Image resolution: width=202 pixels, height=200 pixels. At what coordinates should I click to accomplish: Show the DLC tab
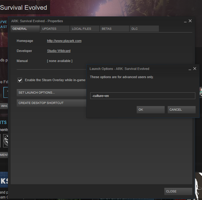click(x=144, y=29)
